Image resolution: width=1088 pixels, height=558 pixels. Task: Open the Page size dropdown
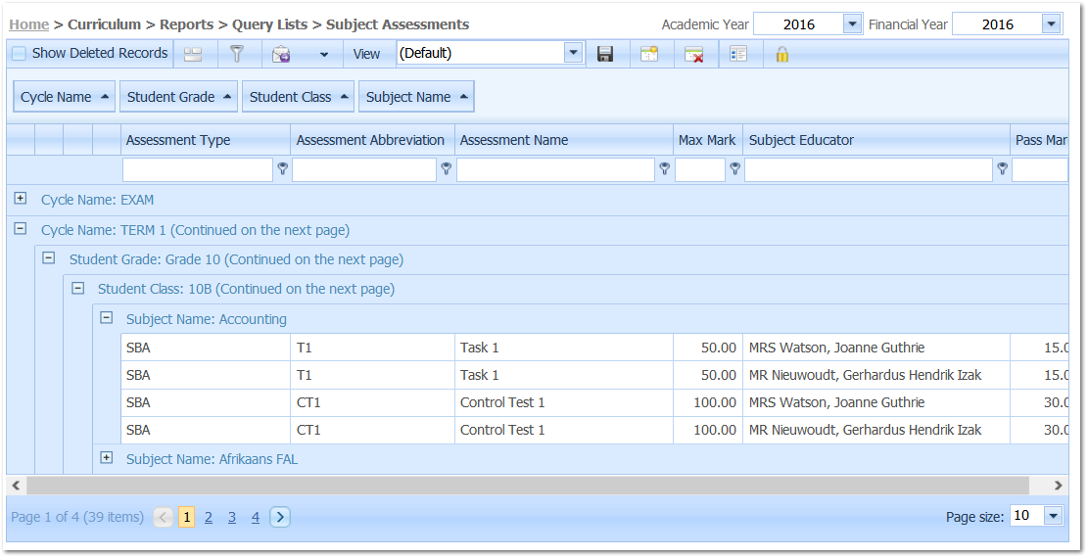tap(1054, 516)
